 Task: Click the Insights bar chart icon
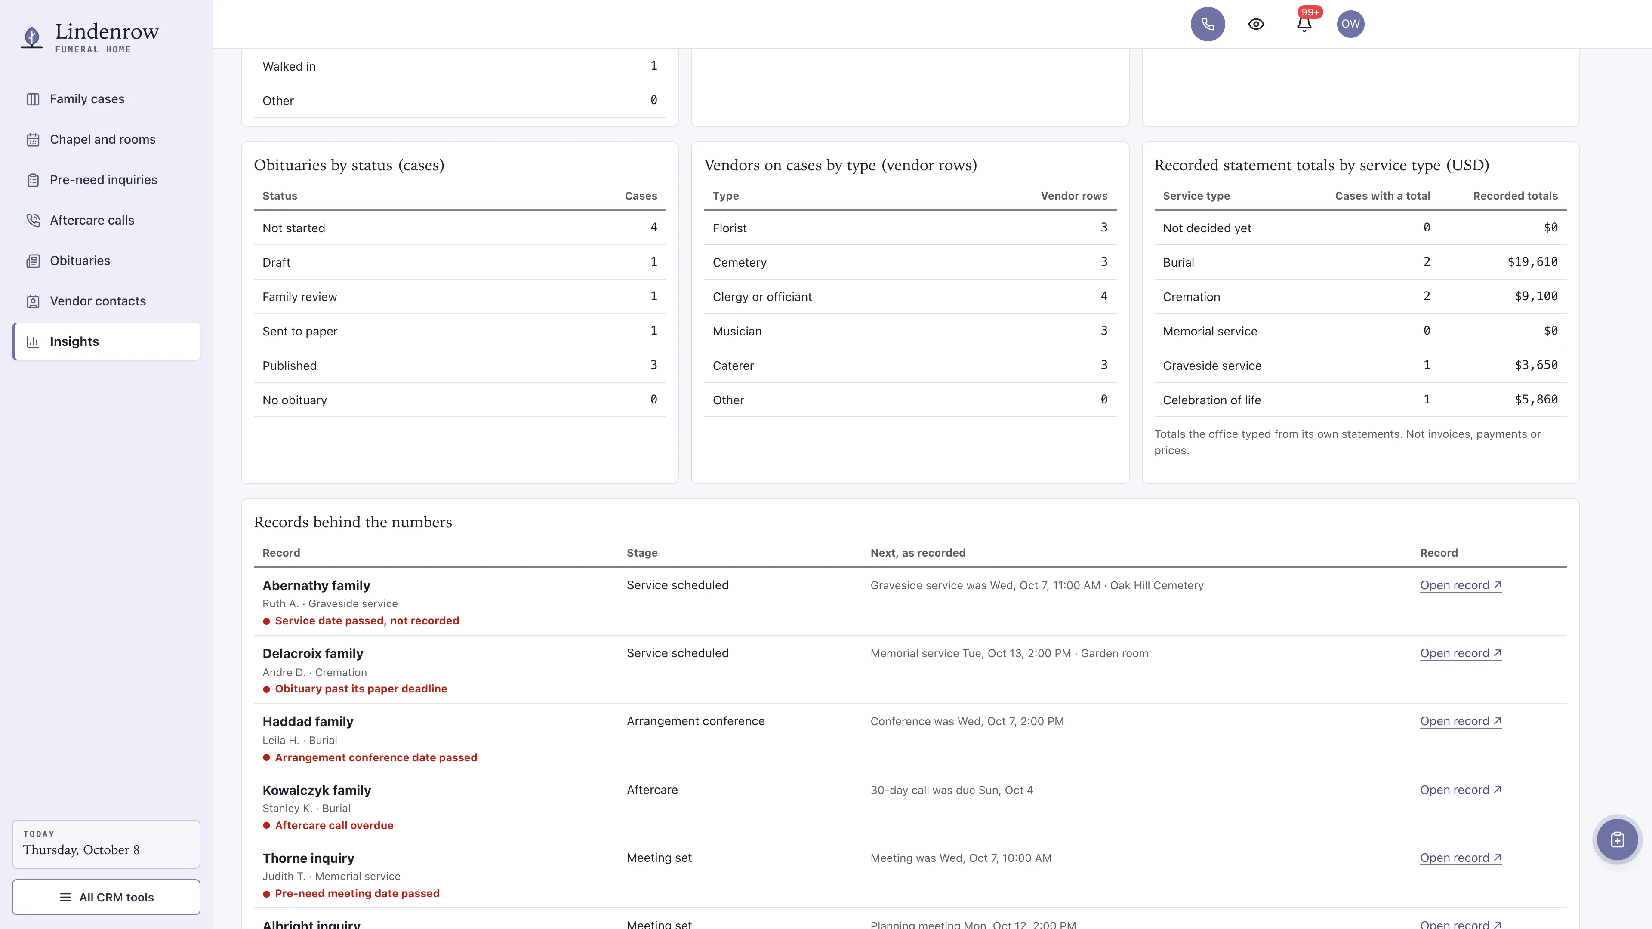[34, 342]
